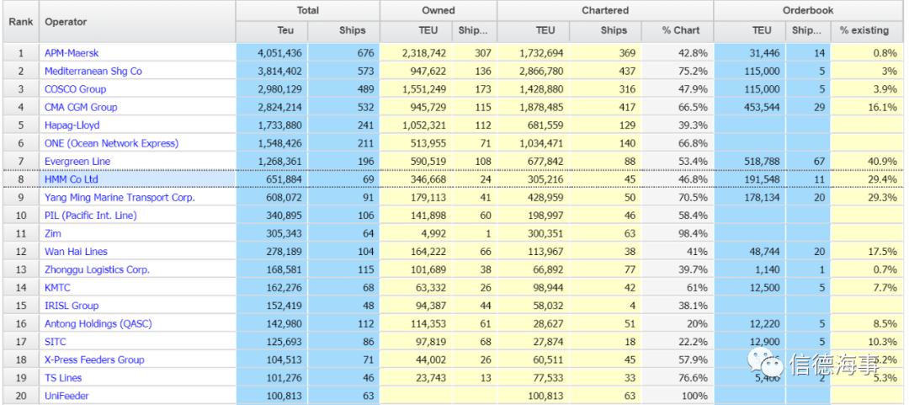The width and height of the screenshot is (909, 405).
Task: Sort by the Rank column header
Action: point(20,21)
